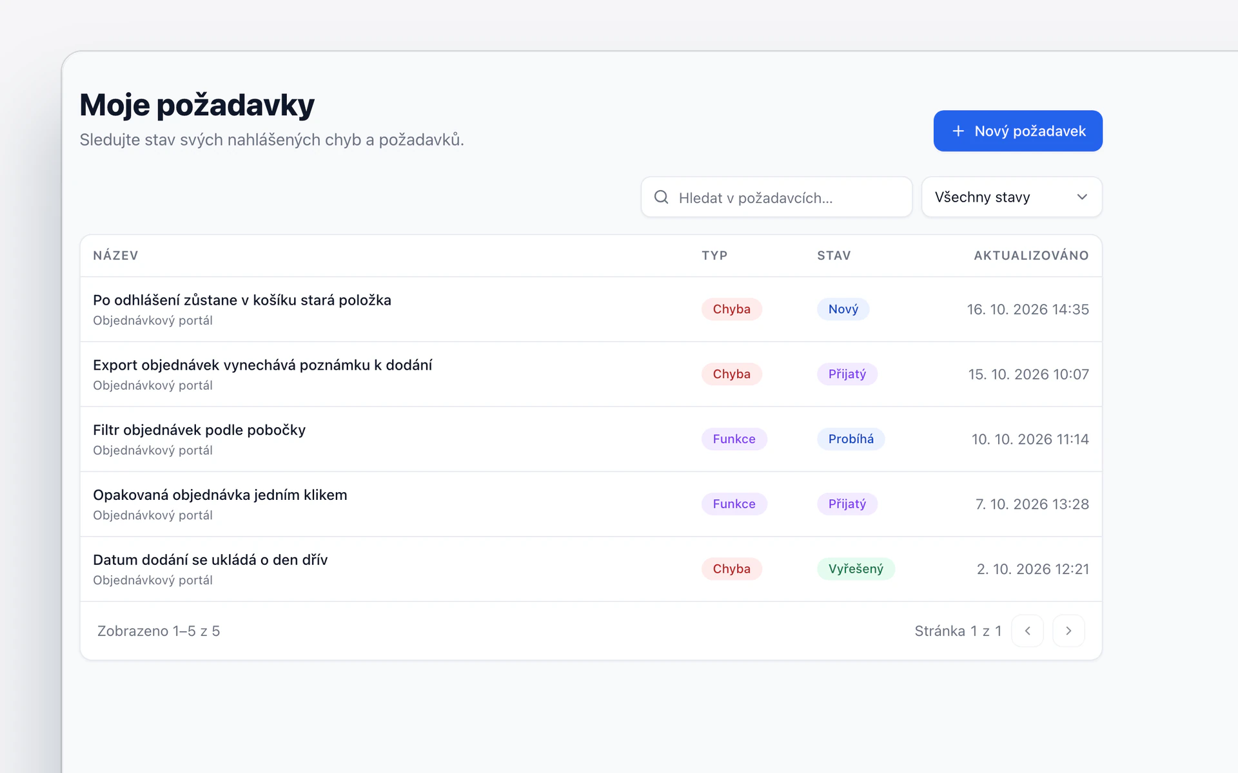Sort by the Typ column header
The height and width of the screenshot is (773, 1238).
[714, 256]
